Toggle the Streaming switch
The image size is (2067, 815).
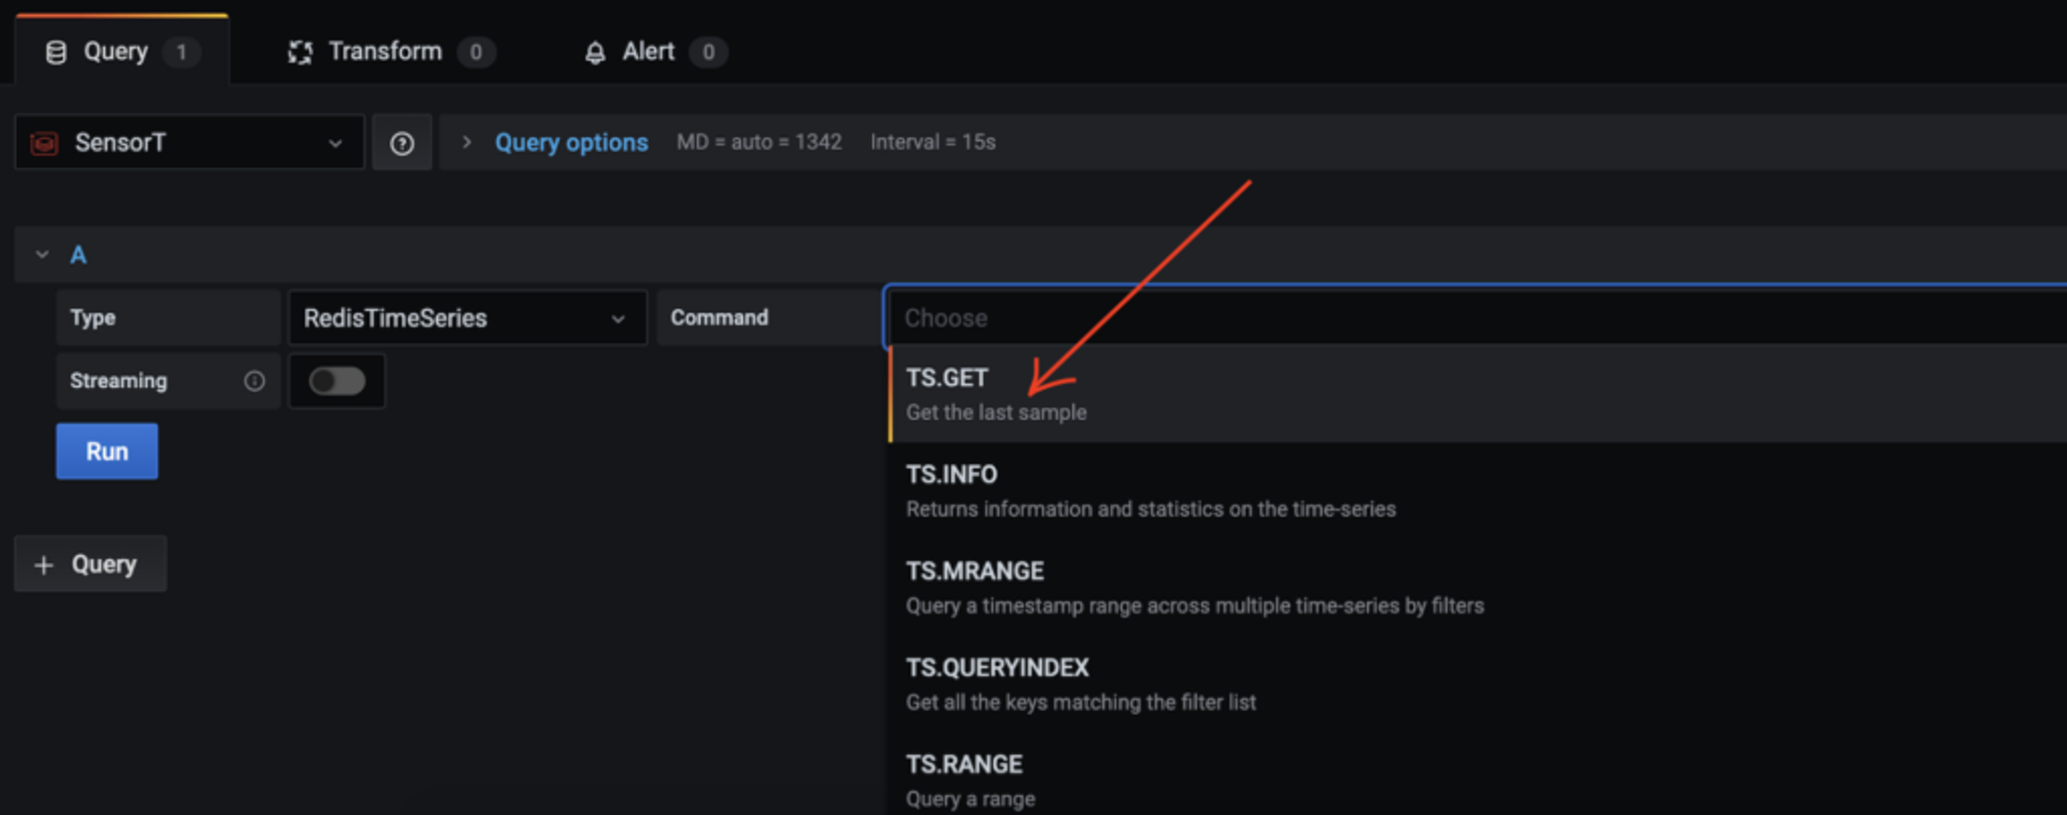pyautogui.click(x=337, y=381)
